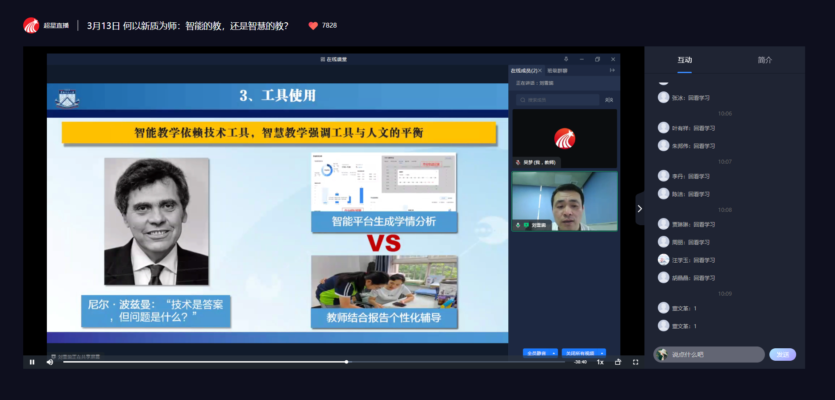Select 吴梦's video tile with logo
Image resolution: width=835 pixels, height=400 pixels.
565,139
